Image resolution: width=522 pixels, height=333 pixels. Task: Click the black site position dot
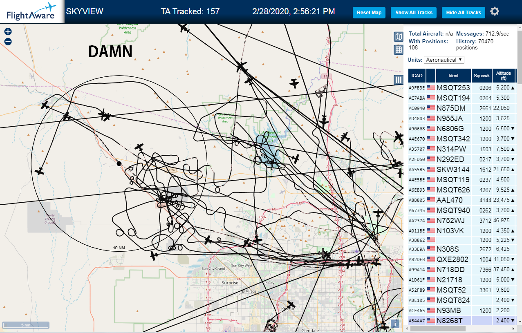[119, 163]
